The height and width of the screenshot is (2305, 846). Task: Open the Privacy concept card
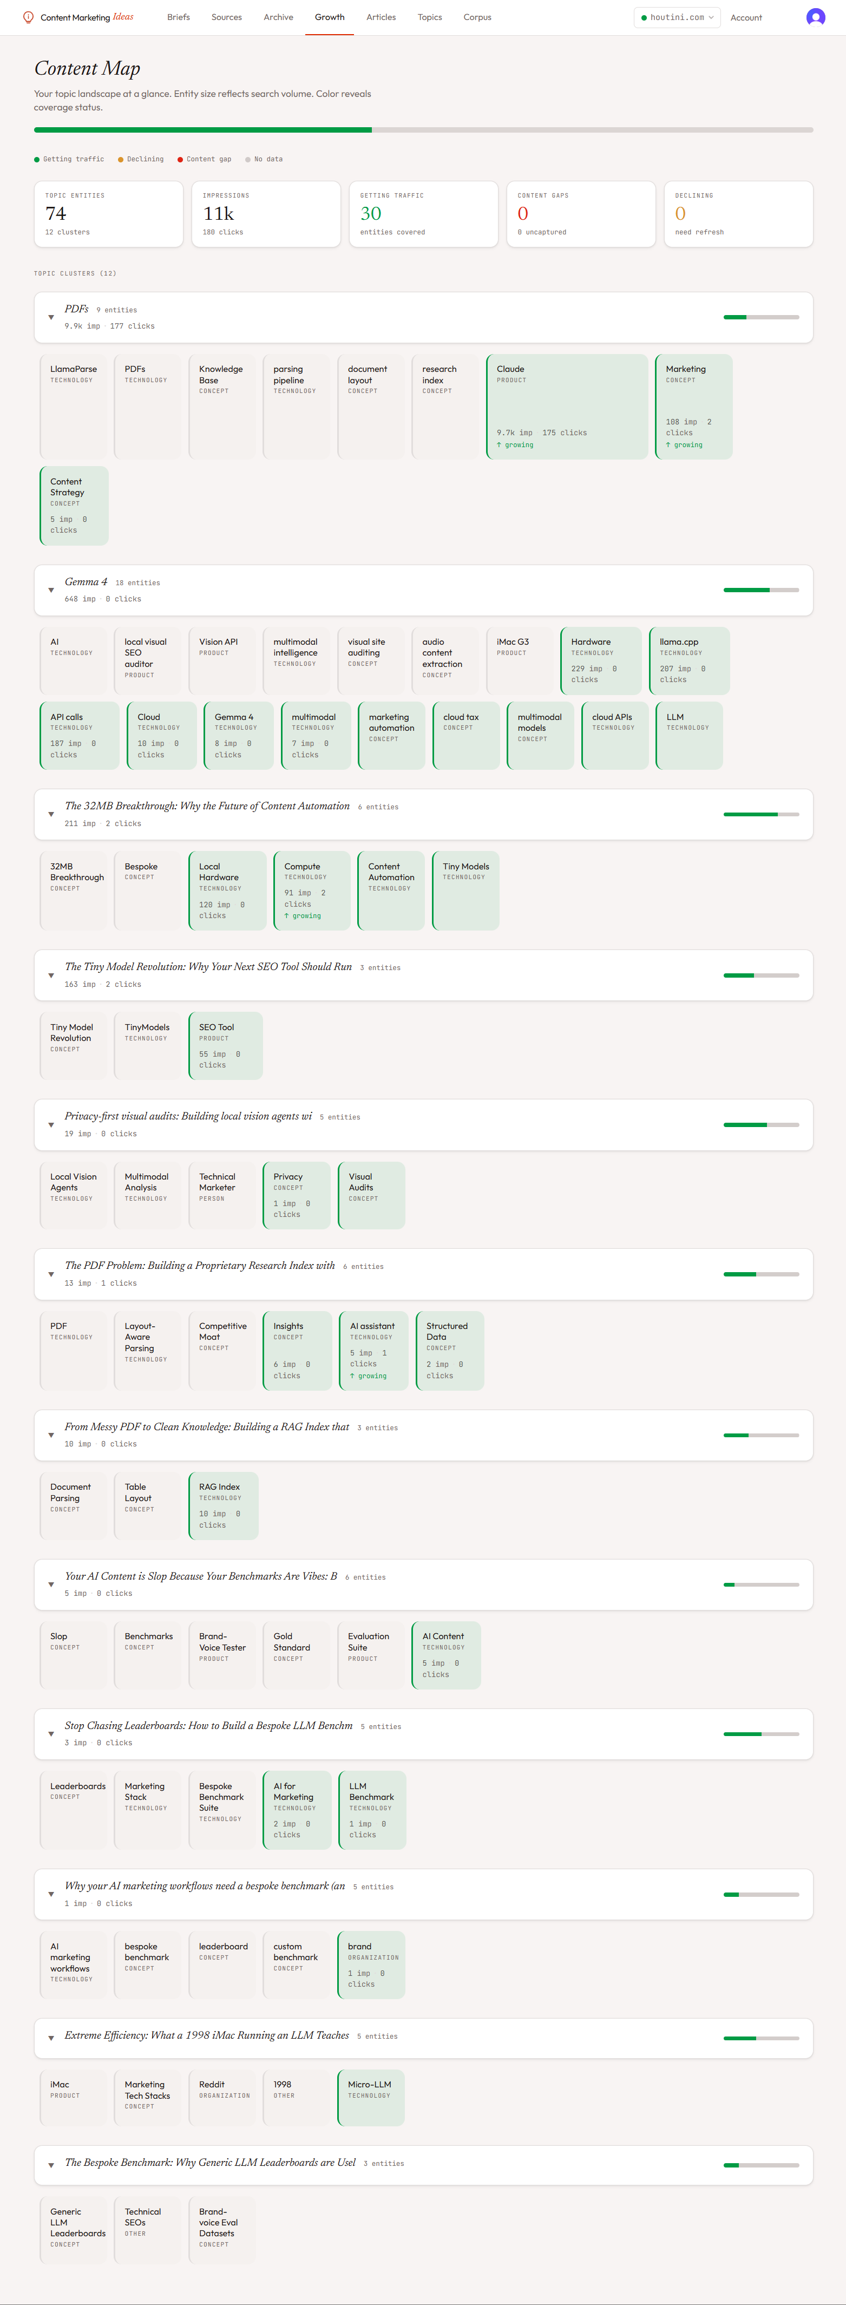click(297, 1195)
